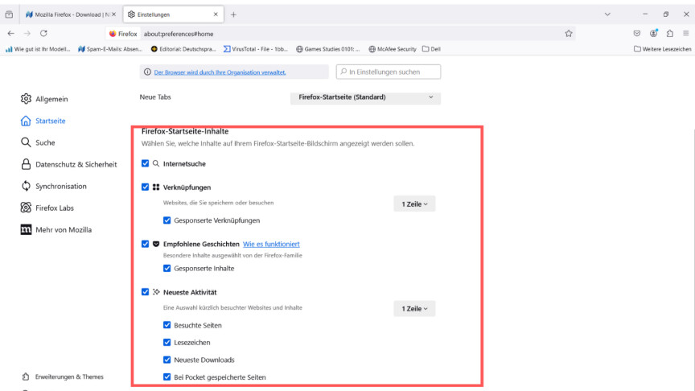Uncheck Bei Pocket gespeicherte Seiten

click(x=167, y=377)
